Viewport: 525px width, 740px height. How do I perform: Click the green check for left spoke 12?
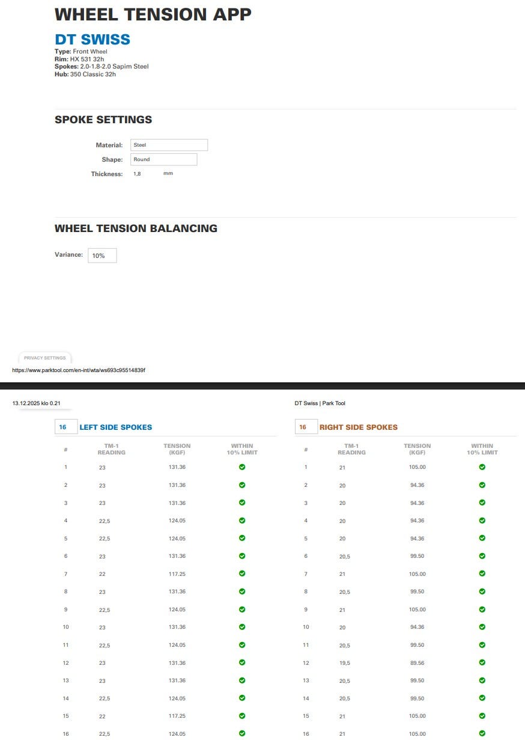[x=242, y=663]
